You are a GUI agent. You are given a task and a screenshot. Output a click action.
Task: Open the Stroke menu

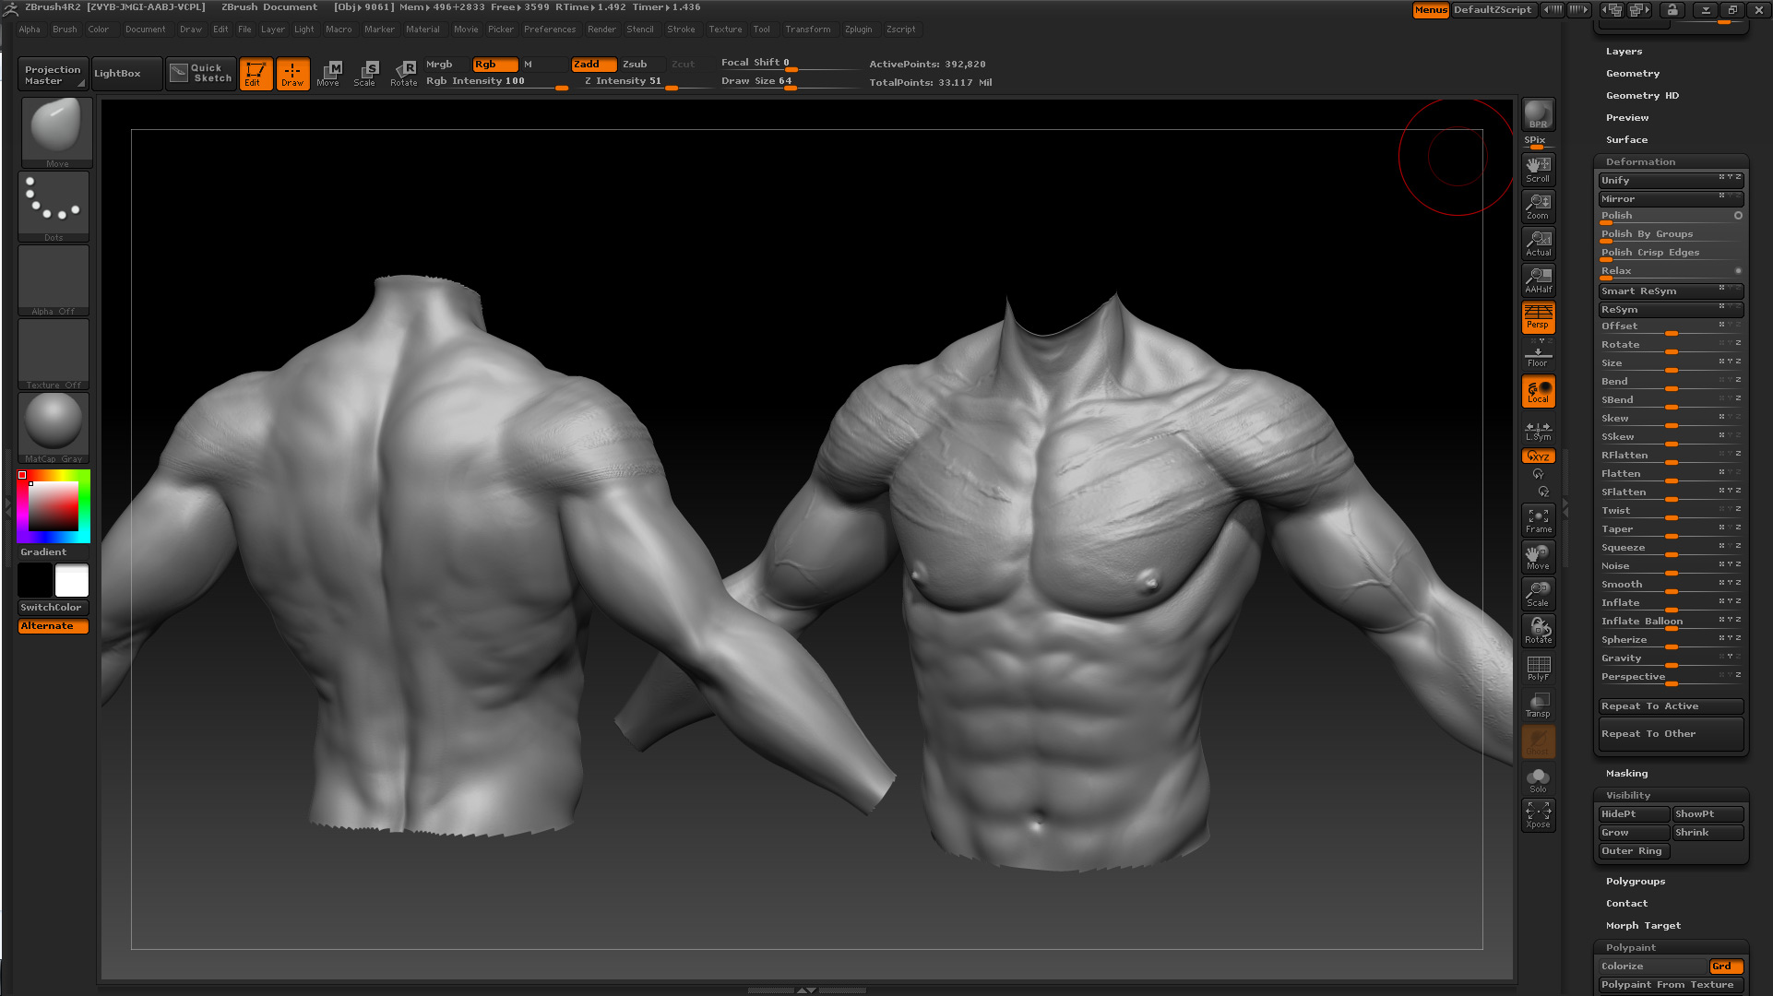[681, 30]
